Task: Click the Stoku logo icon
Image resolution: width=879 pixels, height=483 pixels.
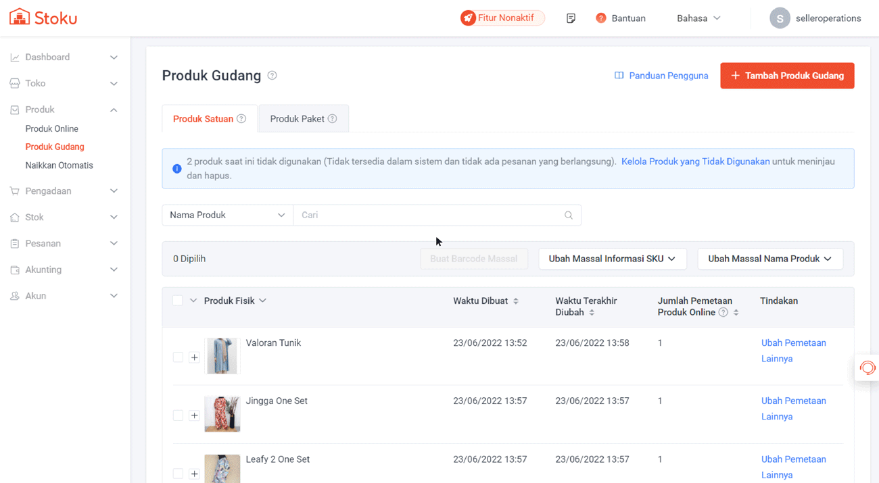Action: pos(19,18)
